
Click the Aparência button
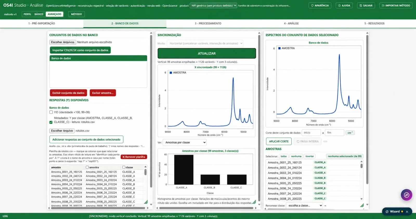[x=320, y=5]
